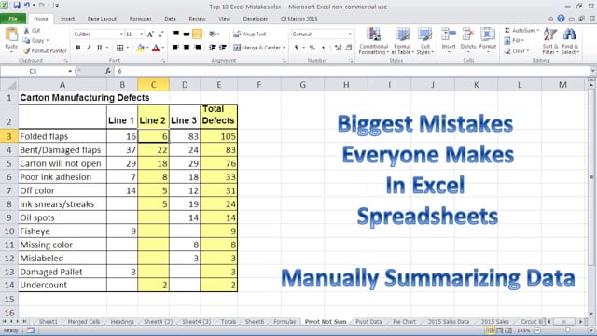Switch to the Page Layout tab

[x=102, y=19]
